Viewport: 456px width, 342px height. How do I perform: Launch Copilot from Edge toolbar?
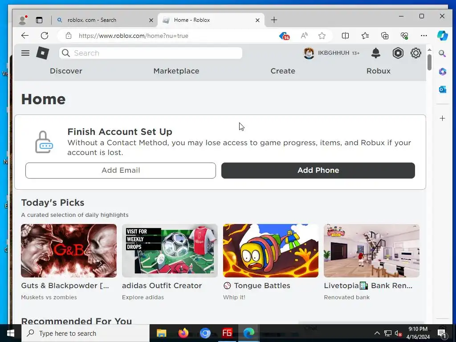point(442,36)
